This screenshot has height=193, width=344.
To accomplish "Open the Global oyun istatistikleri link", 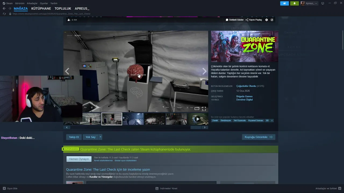I will pyautogui.click(x=126, y=161).
